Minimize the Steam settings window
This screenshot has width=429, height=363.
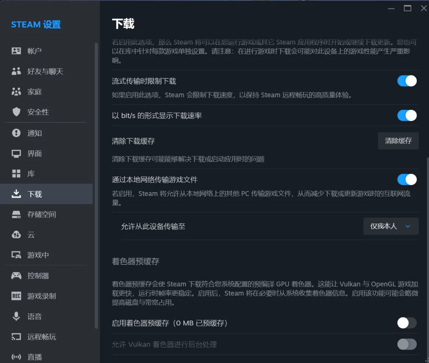[391, 8]
